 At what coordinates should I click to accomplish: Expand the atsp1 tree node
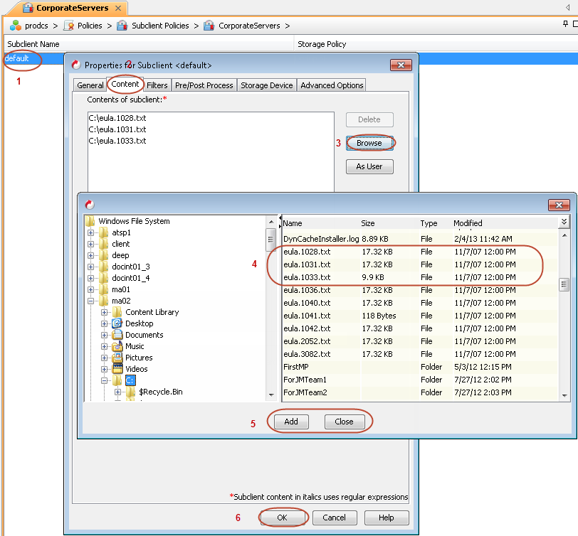(x=91, y=233)
